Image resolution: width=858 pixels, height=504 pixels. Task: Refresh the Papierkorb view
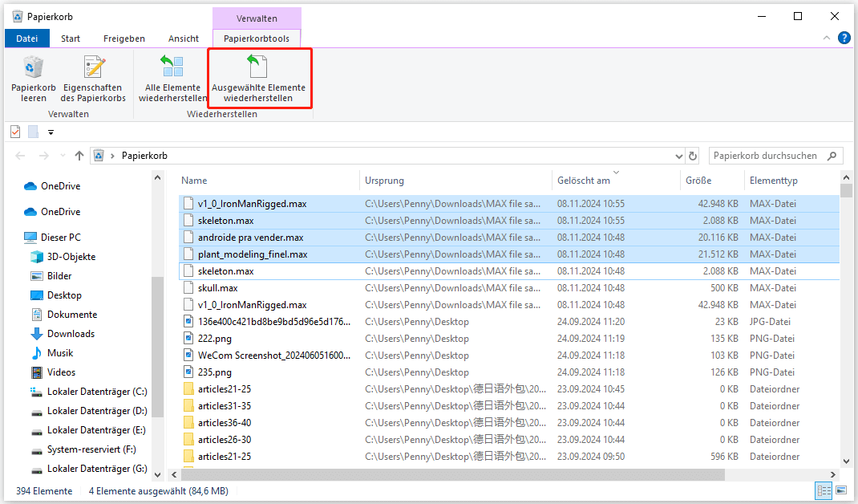[x=693, y=156]
